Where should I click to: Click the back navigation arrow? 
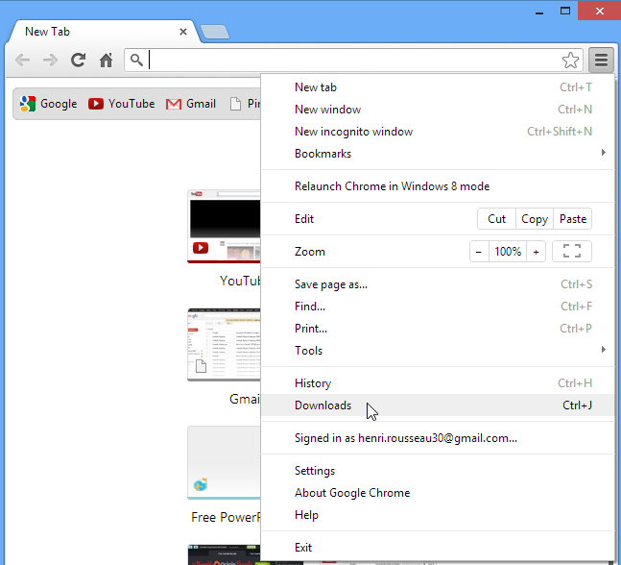23,61
